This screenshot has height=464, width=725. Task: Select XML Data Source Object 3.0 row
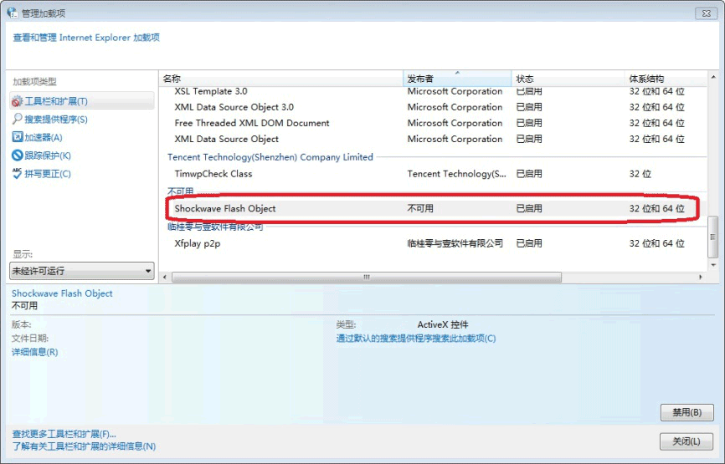point(433,107)
